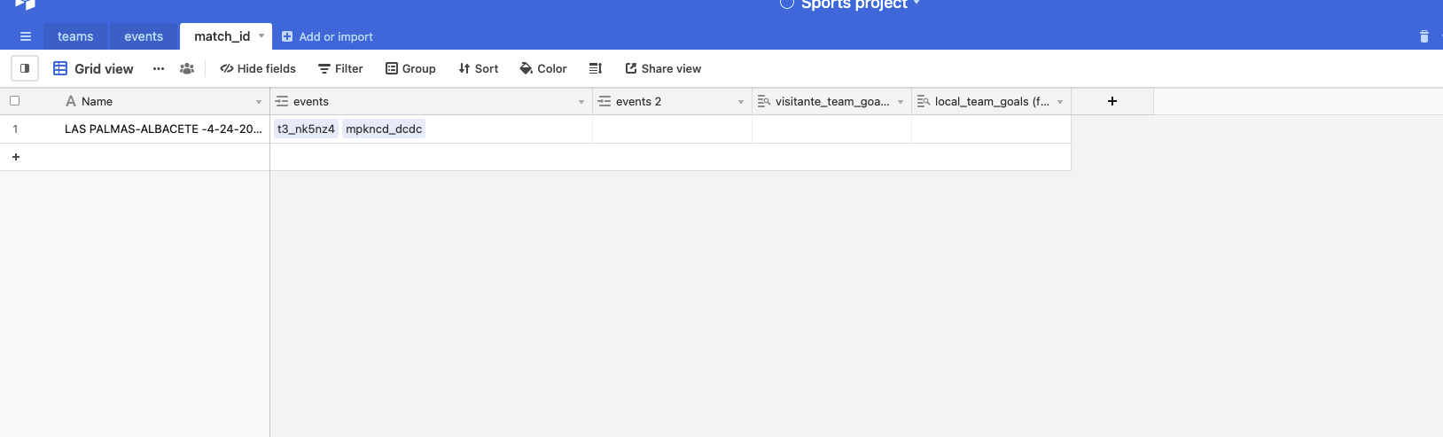Select the LAS PALMAS-ALBACETE name cell
The width and height of the screenshot is (1443, 437).
(163, 129)
